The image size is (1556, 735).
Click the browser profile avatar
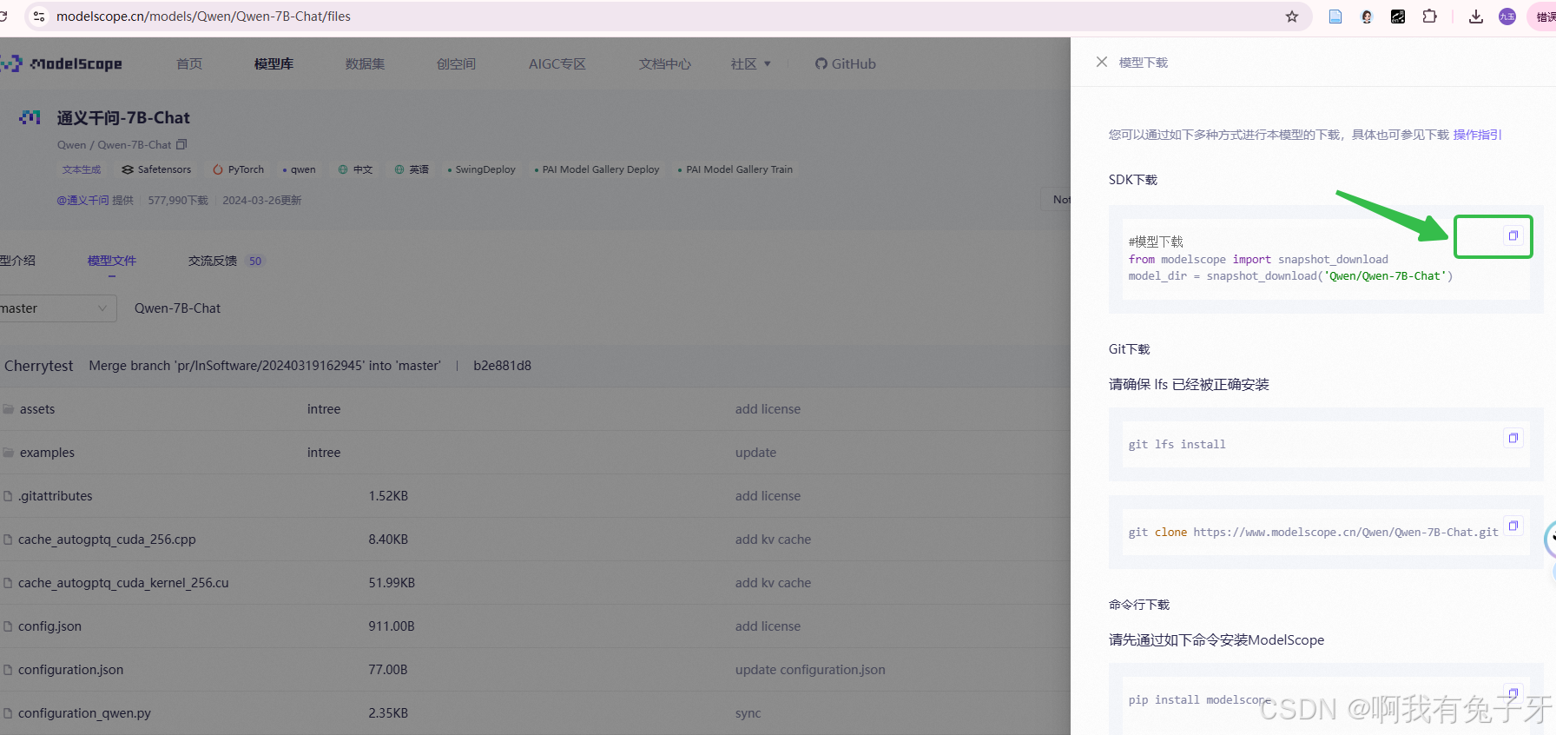click(1507, 17)
